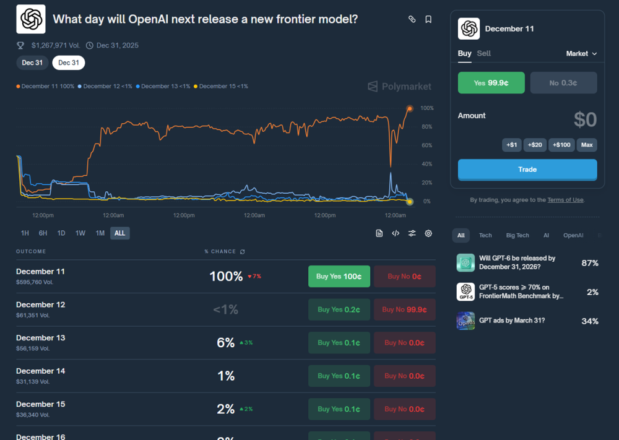This screenshot has width=619, height=440.
Task: Switch to the Sell tab
Action: (484, 53)
